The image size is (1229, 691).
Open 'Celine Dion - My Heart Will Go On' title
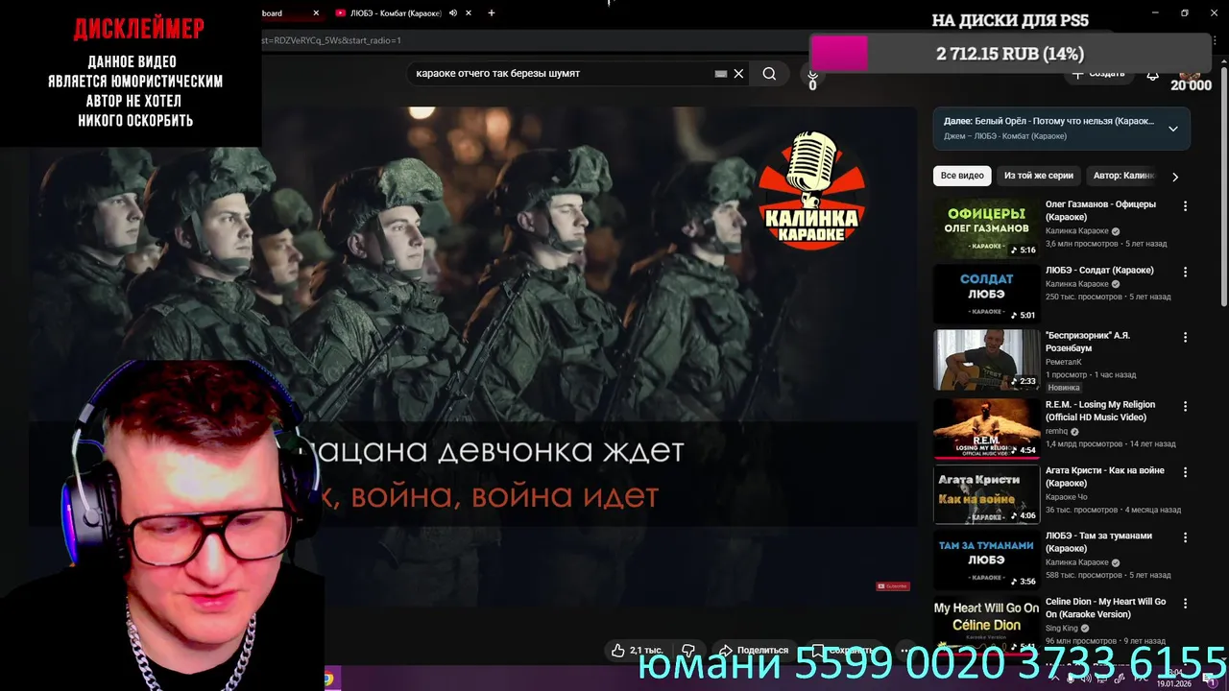click(x=1106, y=608)
